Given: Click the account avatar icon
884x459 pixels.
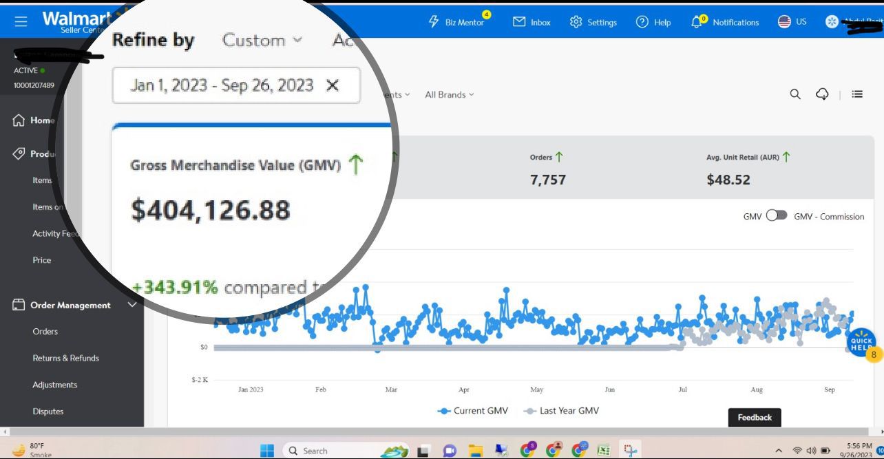Looking at the screenshot, I should [x=832, y=22].
